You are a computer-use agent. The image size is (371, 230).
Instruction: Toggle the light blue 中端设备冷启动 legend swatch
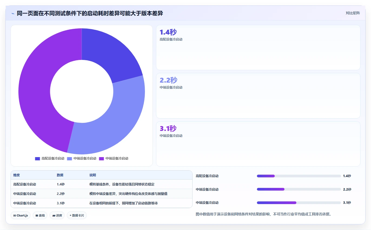69,158
